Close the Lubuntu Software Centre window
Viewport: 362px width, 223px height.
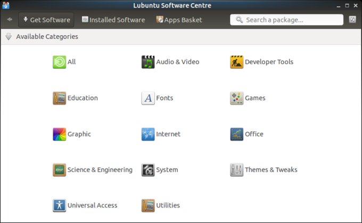click(356, 5)
